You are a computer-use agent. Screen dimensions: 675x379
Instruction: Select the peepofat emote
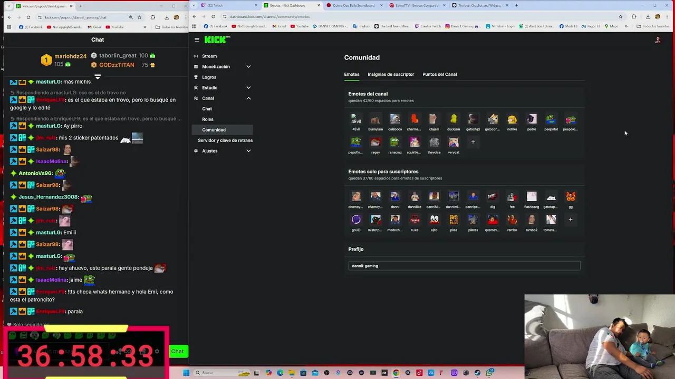[x=551, y=122]
